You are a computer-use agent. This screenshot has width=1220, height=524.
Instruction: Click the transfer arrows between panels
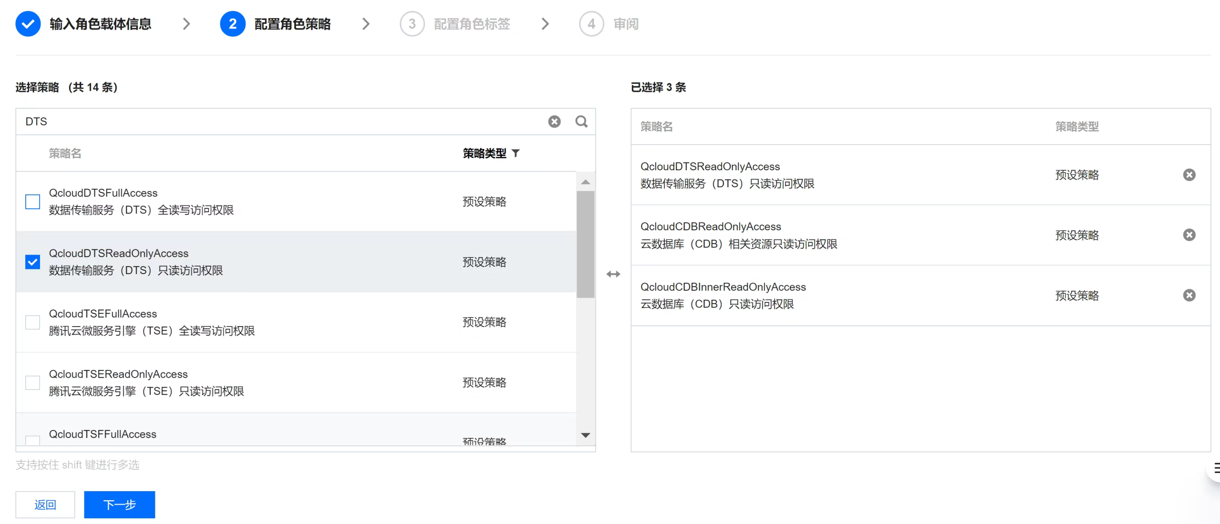click(613, 274)
